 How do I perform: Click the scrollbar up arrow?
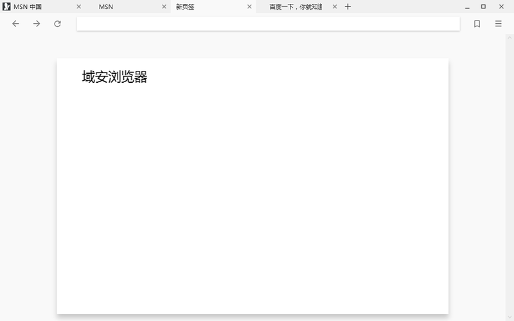click(x=510, y=38)
